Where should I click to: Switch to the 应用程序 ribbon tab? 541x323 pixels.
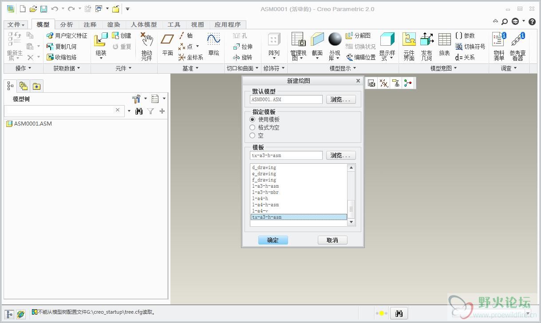pos(228,25)
